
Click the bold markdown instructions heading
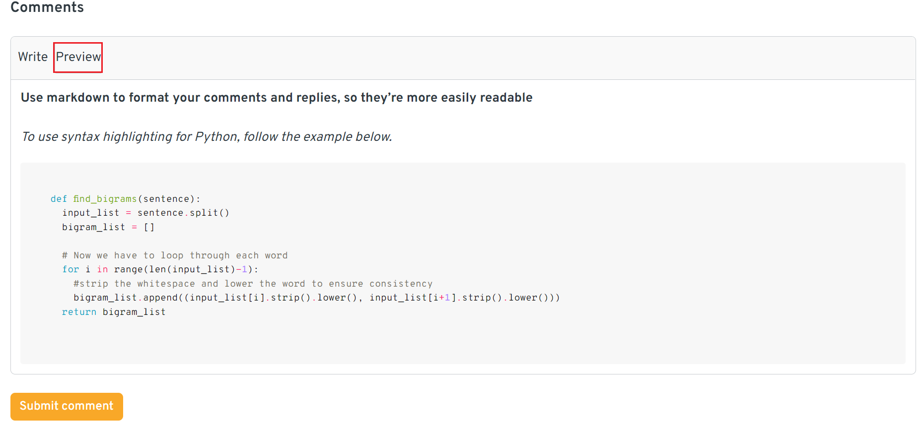point(277,98)
